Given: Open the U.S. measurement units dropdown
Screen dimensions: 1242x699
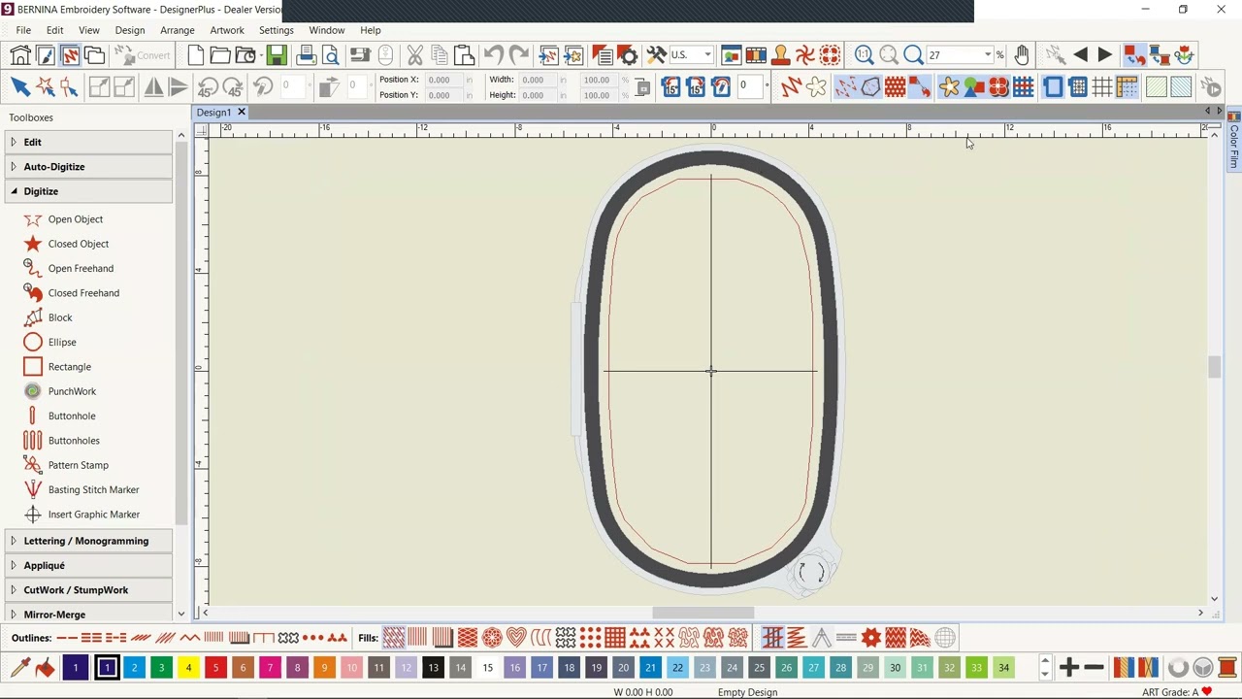Looking at the screenshot, I should pos(707,55).
